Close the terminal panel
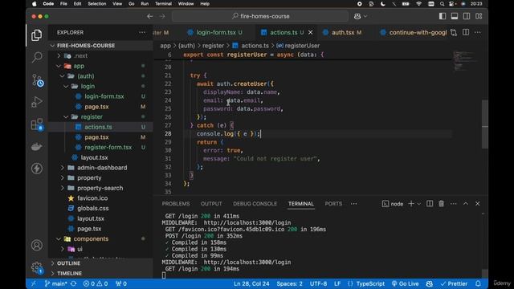Viewport: 514px width, 289px height. tap(478, 203)
